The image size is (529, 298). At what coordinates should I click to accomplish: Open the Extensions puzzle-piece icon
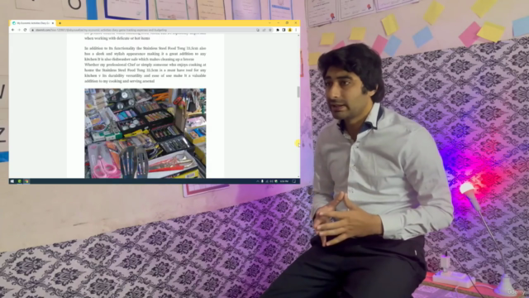[278, 30]
